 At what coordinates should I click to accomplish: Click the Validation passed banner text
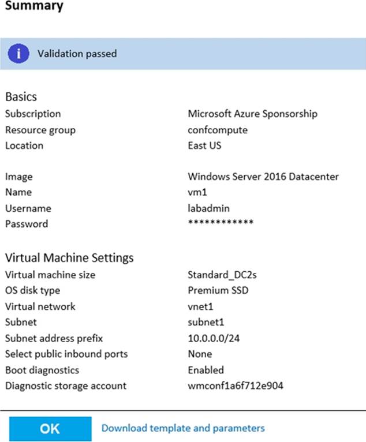tap(77, 54)
